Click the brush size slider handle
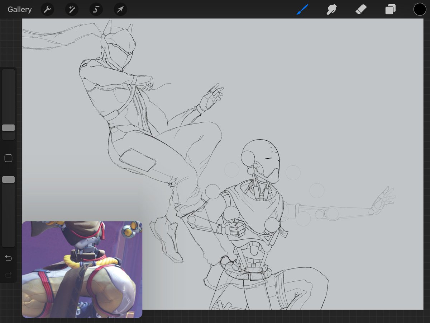Viewport: 430px width, 323px height. (8, 128)
